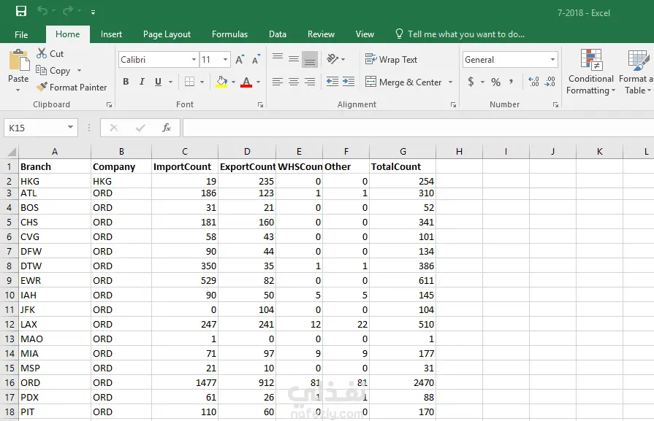
Task: Open the font size dropdown
Action: pyautogui.click(x=225, y=60)
